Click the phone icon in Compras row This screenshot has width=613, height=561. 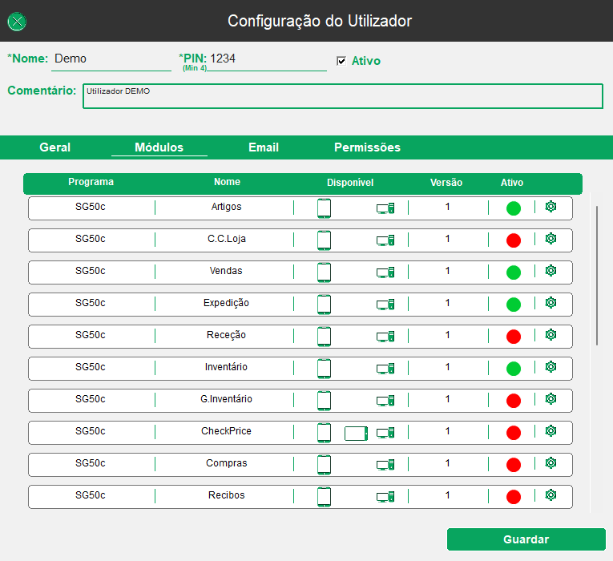pyautogui.click(x=324, y=465)
